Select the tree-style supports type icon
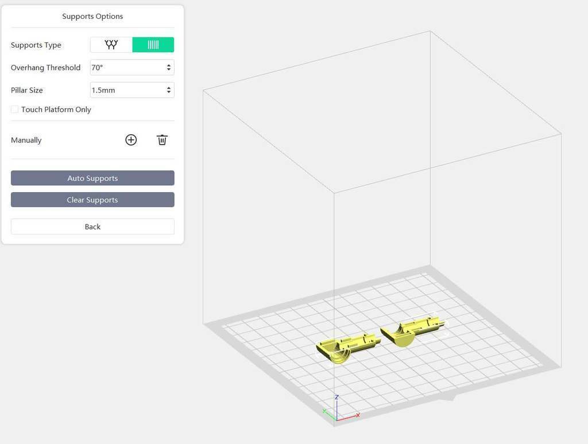The width and height of the screenshot is (588, 444). pyautogui.click(x=111, y=45)
